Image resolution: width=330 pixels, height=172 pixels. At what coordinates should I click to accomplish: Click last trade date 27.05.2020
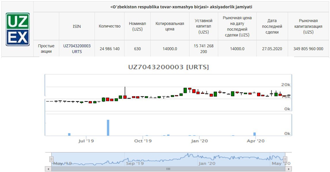[272, 49]
